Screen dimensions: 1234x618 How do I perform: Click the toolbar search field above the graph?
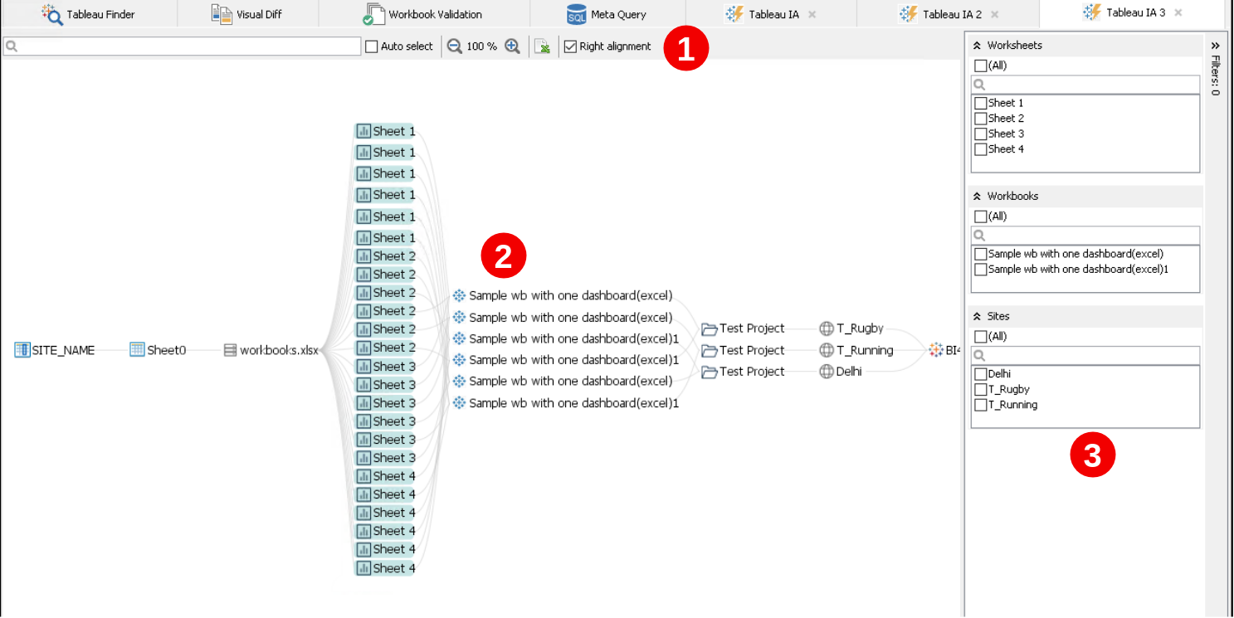[x=182, y=46]
